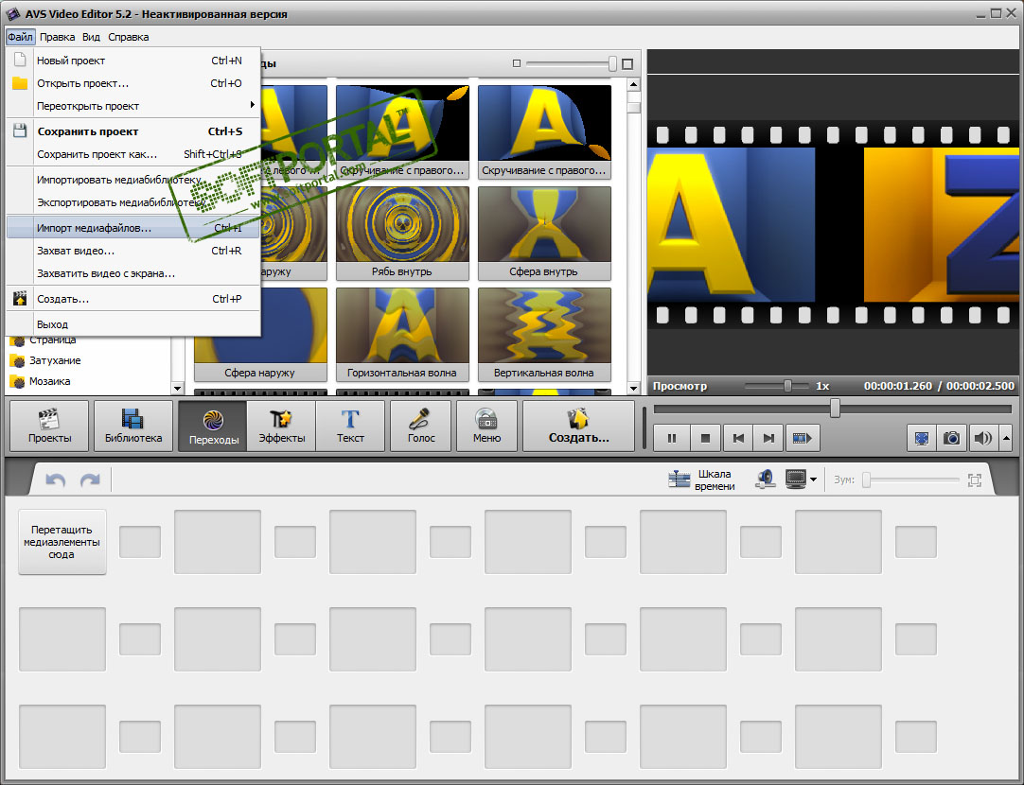
Task: Choose Выход to exit
Action: pos(133,324)
